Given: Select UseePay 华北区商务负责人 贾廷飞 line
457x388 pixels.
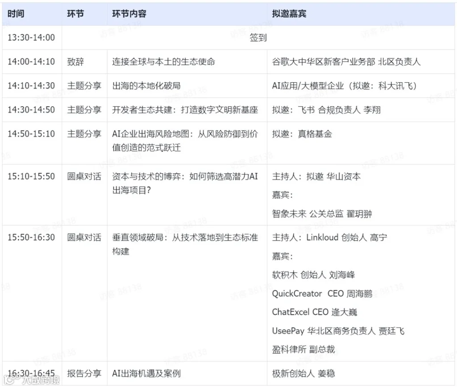Looking at the screenshot, I should (338, 331).
